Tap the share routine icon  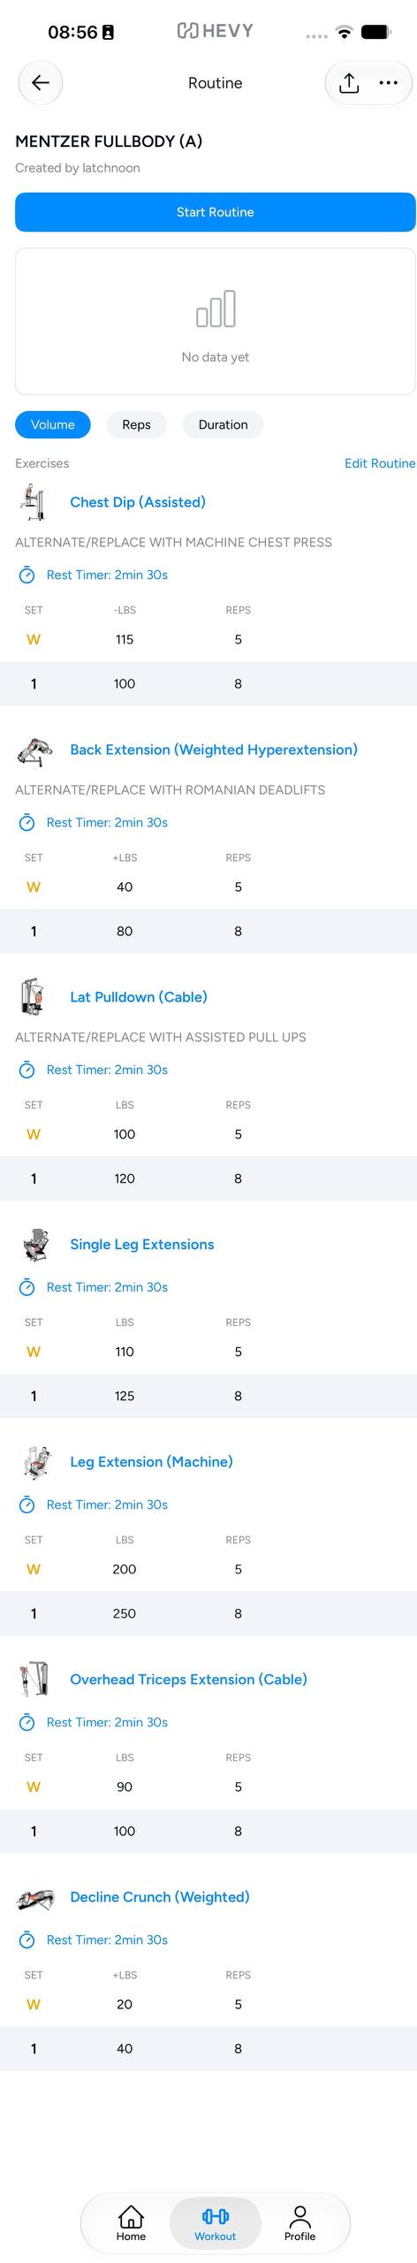(x=349, y=83)
